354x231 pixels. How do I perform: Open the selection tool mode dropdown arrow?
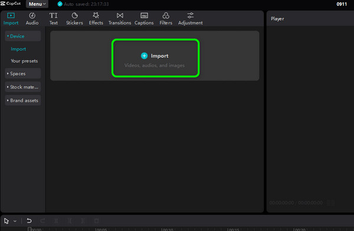click(x=15, y=221)
